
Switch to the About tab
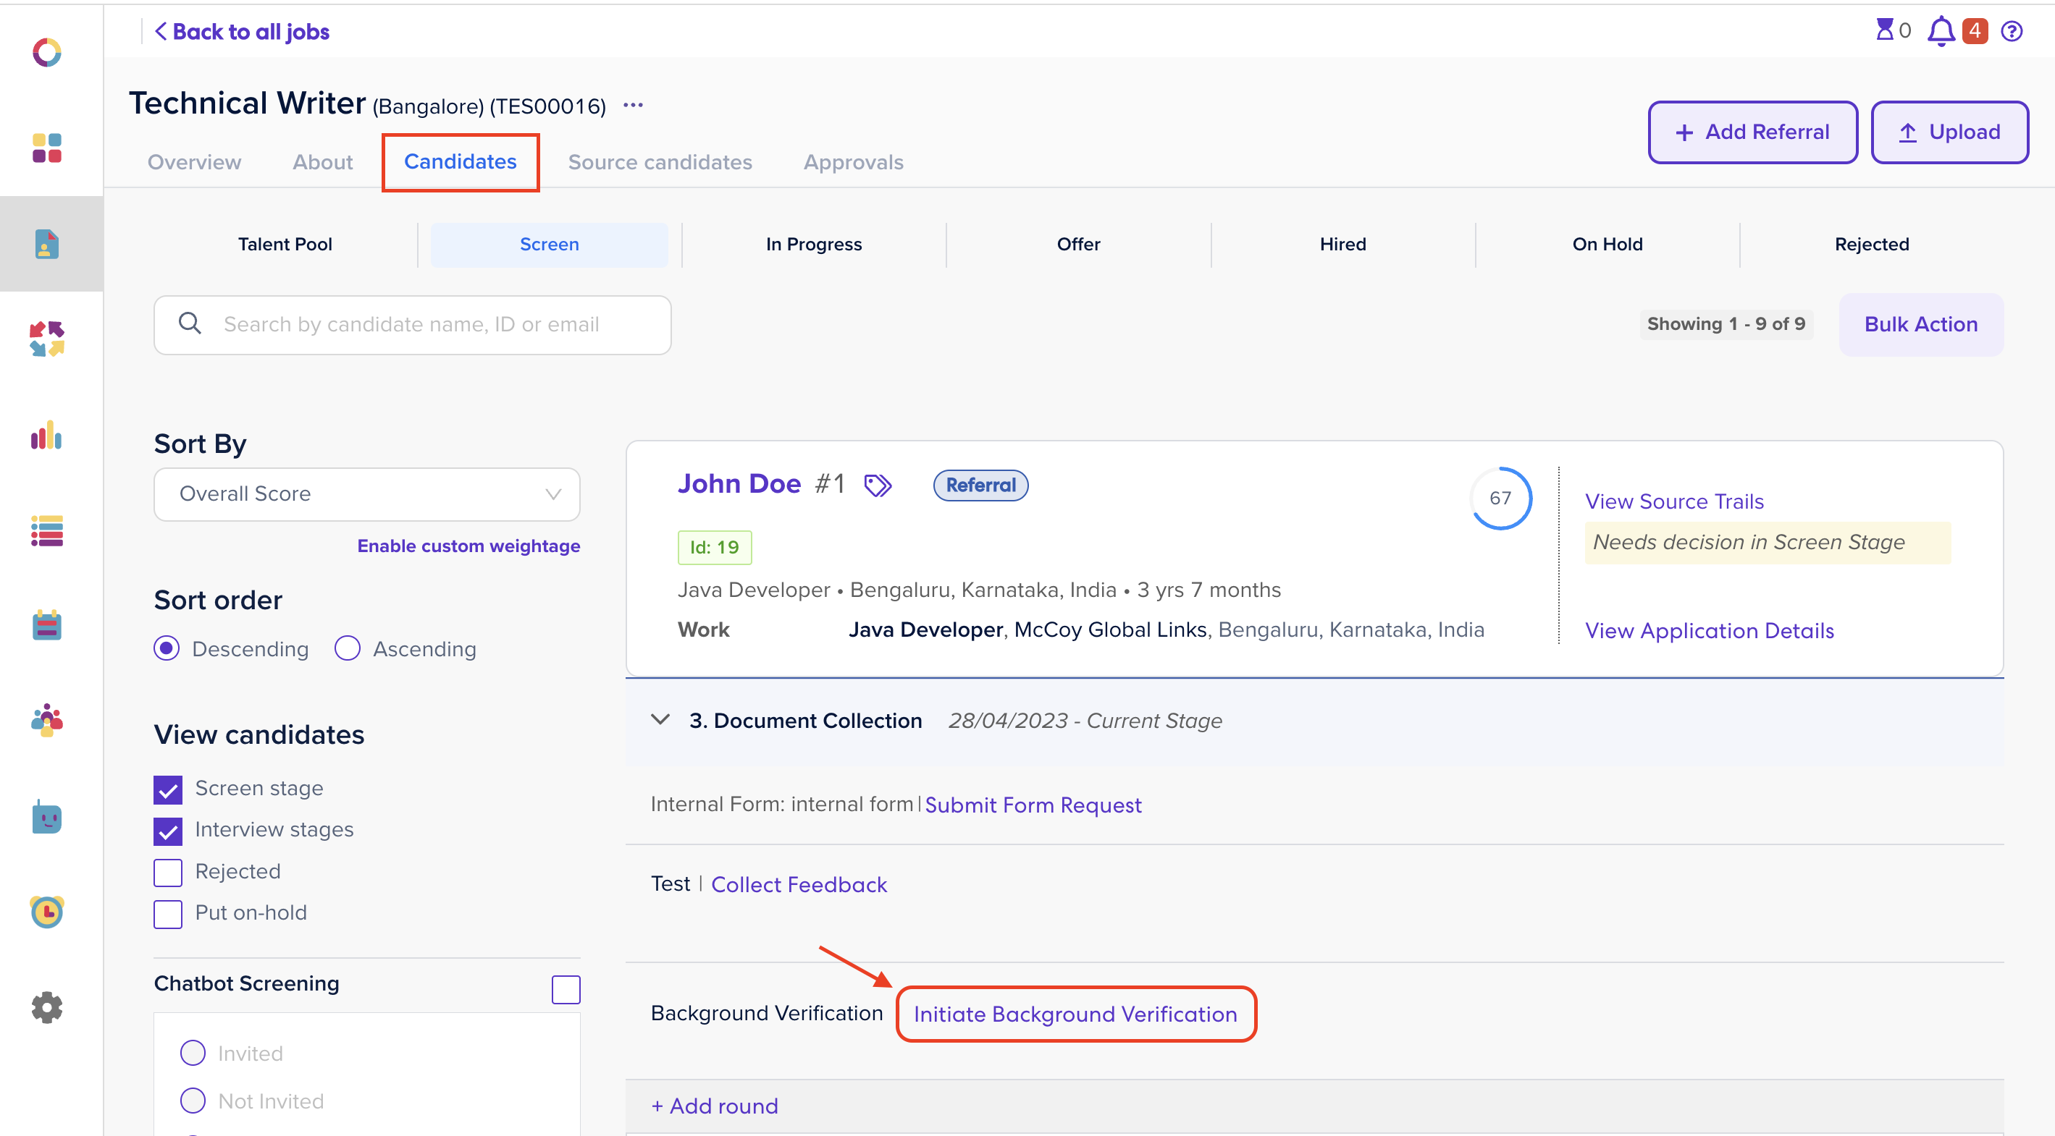pos(322,162)
